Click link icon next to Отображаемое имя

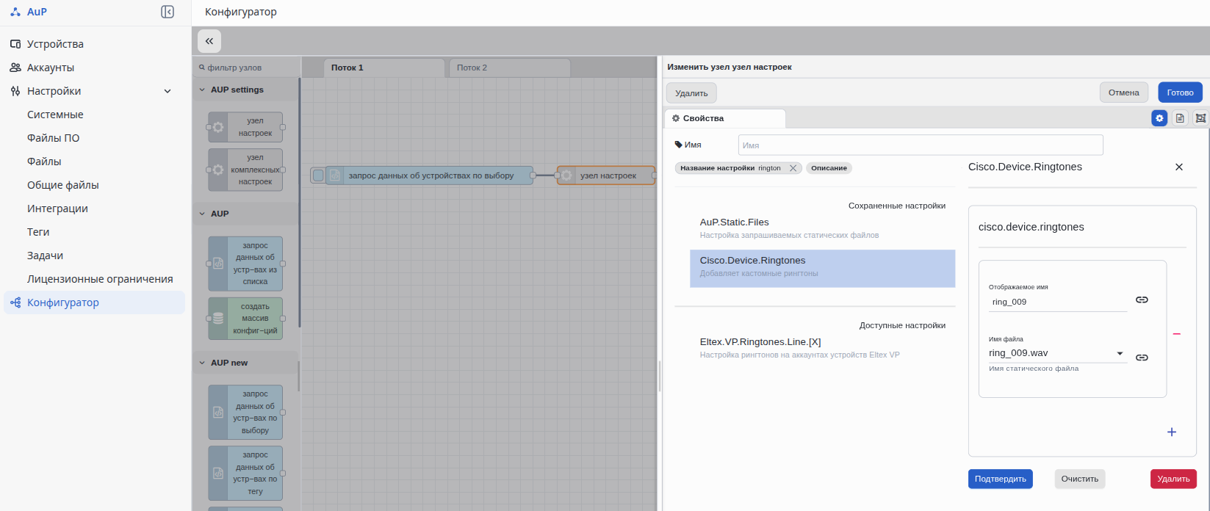pos(1142,300)
